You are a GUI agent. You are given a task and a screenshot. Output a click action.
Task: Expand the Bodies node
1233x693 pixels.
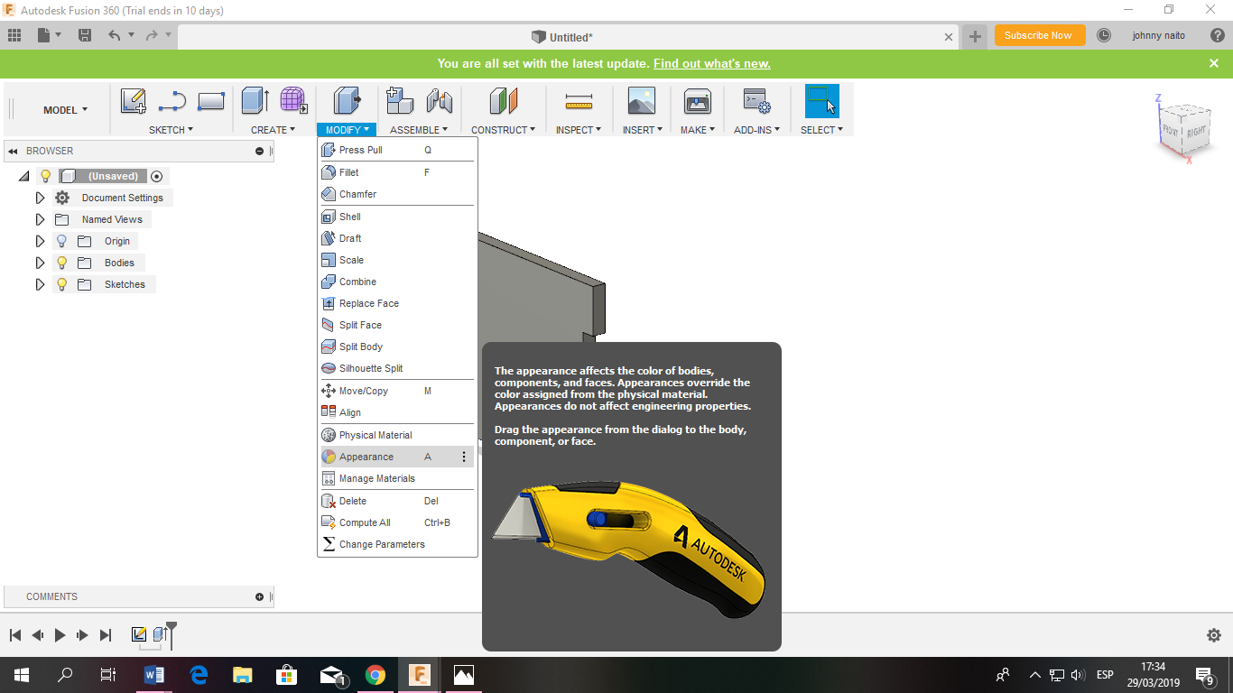pyautogui.click(x=40, y=263)
